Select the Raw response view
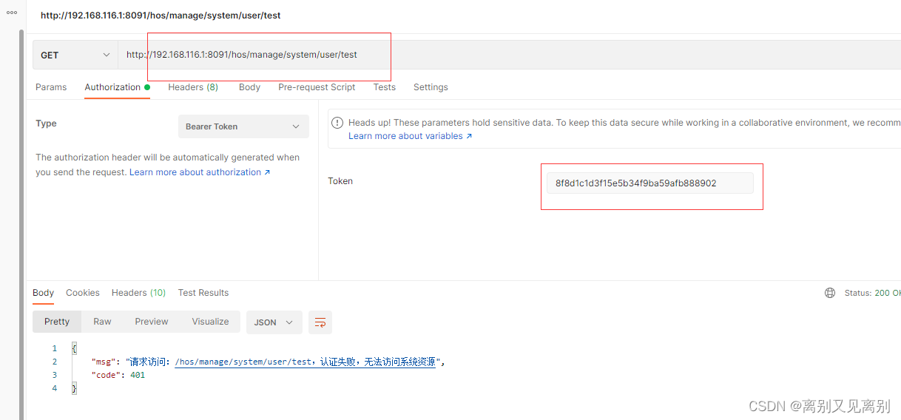901x420 pixels. (102, 322)
